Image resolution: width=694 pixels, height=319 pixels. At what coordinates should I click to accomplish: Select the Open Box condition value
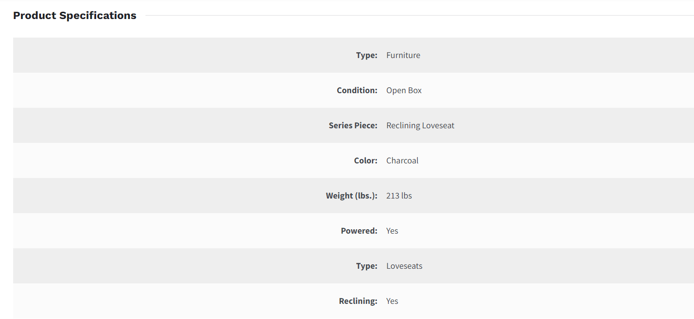[404, 90]
